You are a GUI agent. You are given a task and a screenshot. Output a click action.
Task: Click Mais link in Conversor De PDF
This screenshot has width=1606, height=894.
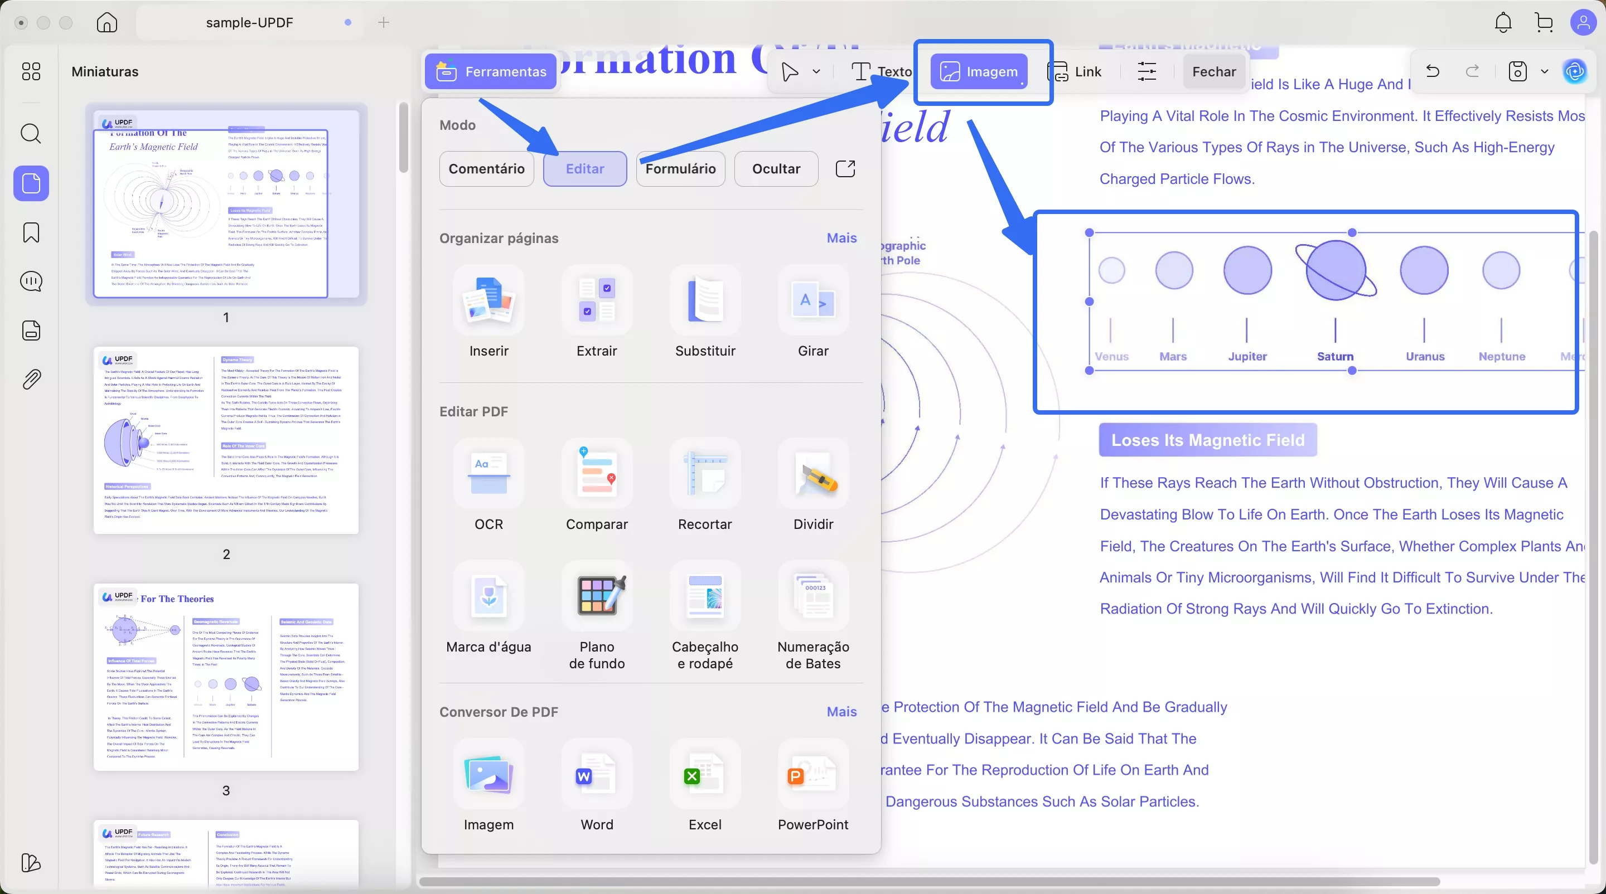tap(841, 711)
